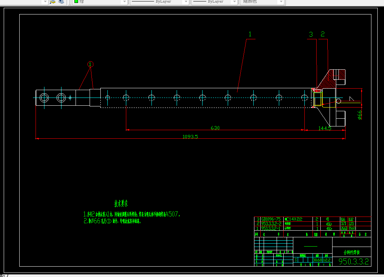Open the green color control dropdown

point(124,2)
